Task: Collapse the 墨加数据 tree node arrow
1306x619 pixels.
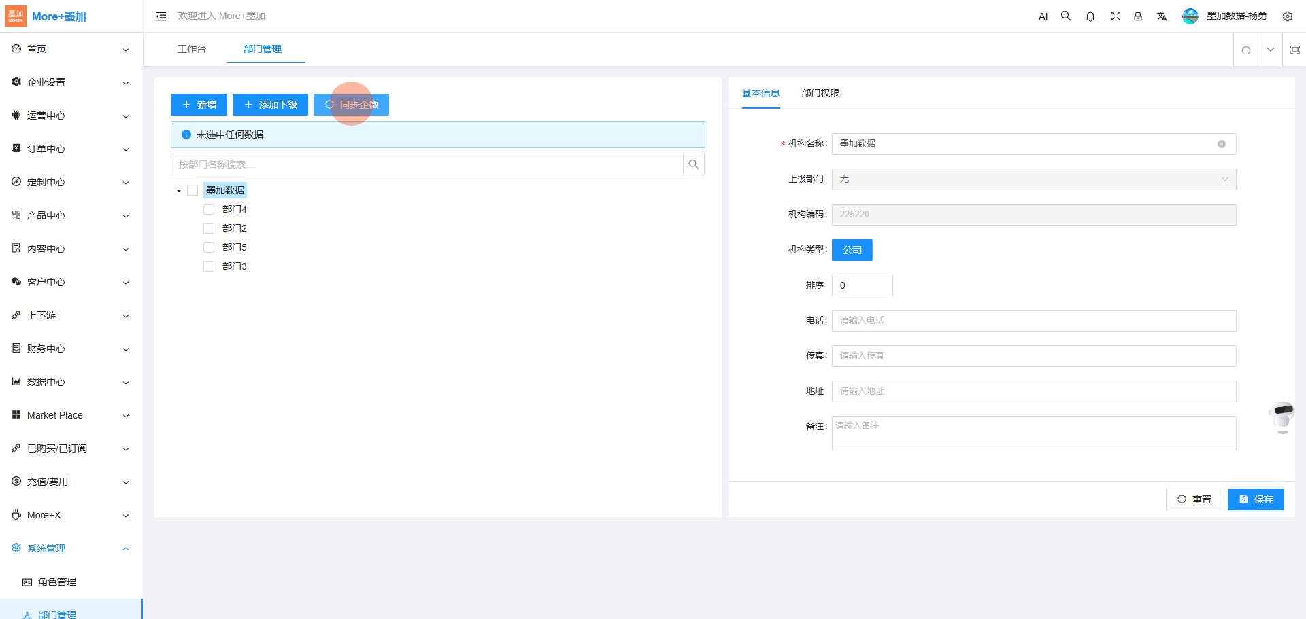Action: pos(179,191)
